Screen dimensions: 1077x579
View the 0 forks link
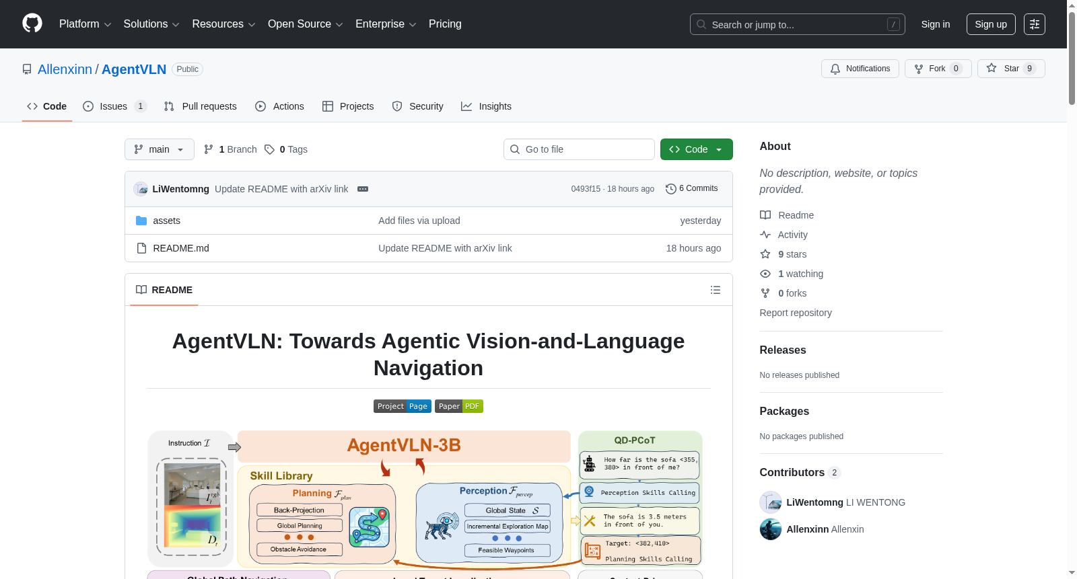tap(784, 293)
